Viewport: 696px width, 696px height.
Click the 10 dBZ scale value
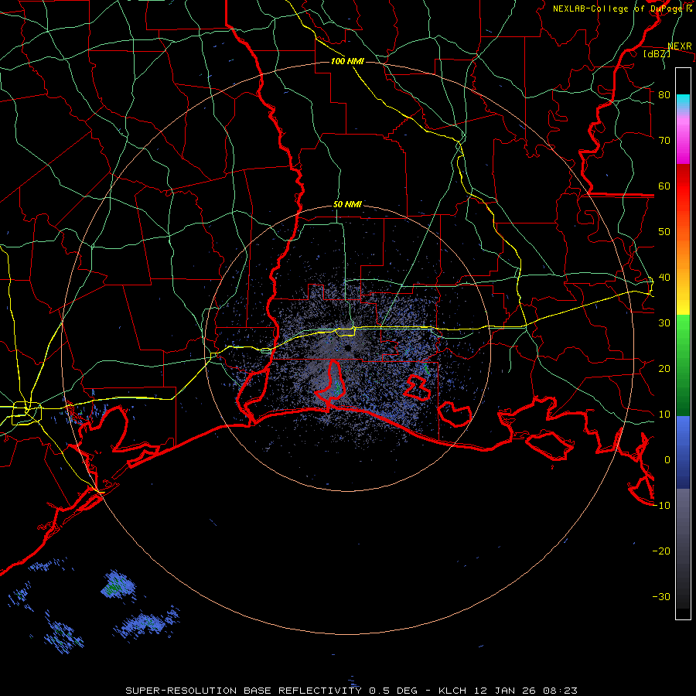[x=664, y=415]
